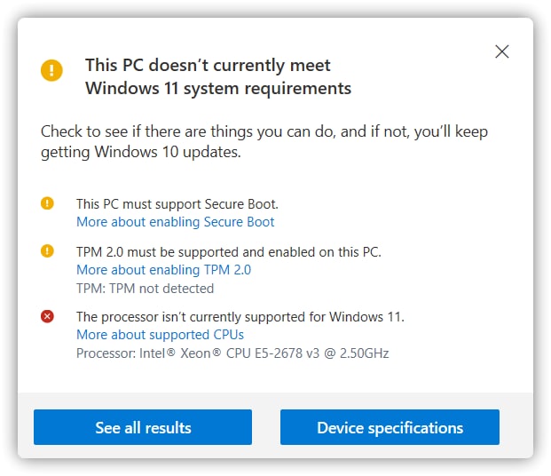Open Device specifications
Image resolution: width=551 pixels, height=476 pixels.
pos(390,427)
